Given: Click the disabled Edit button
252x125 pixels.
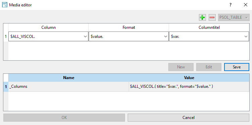Looking at the screenshot, I should point(209,67).
